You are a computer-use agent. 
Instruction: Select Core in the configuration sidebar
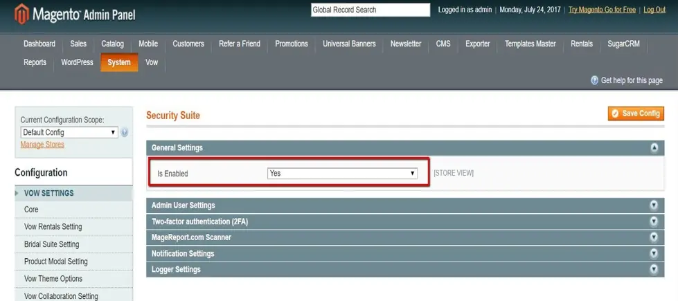(73, 210)
